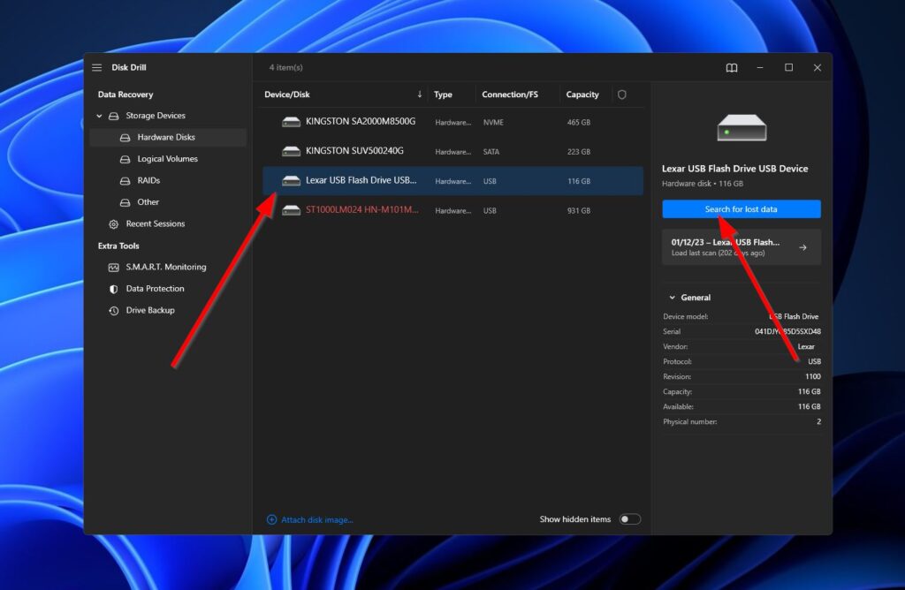Click the plus icon beside Attach disk image
905x590 pixels.
[271, 519]
